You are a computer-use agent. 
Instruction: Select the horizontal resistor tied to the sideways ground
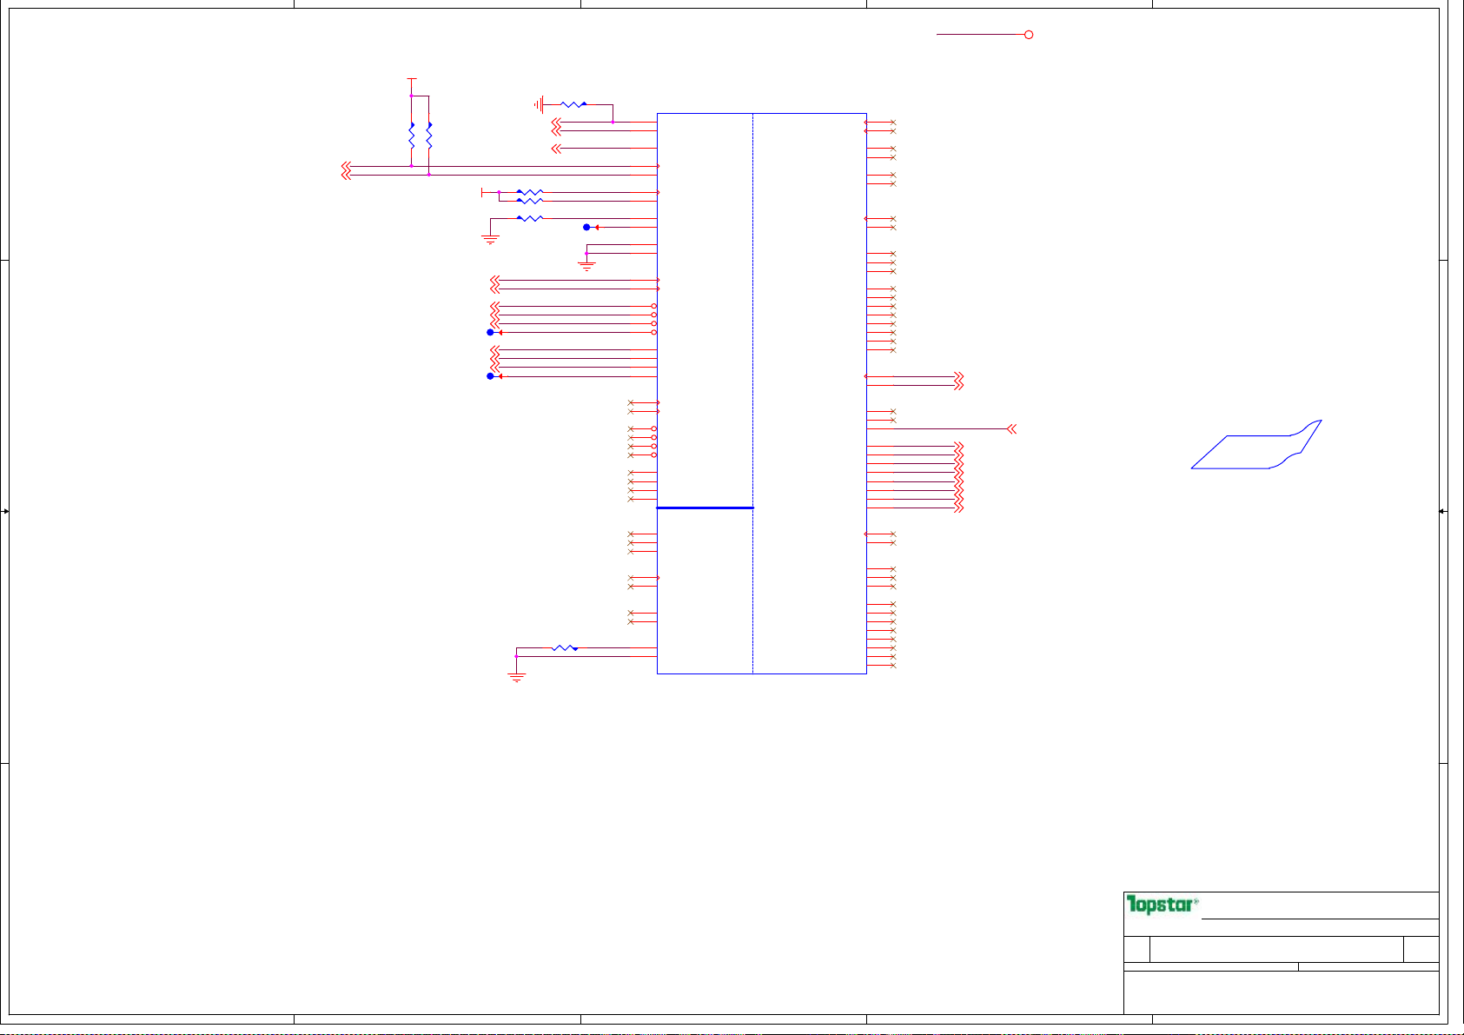573,104
